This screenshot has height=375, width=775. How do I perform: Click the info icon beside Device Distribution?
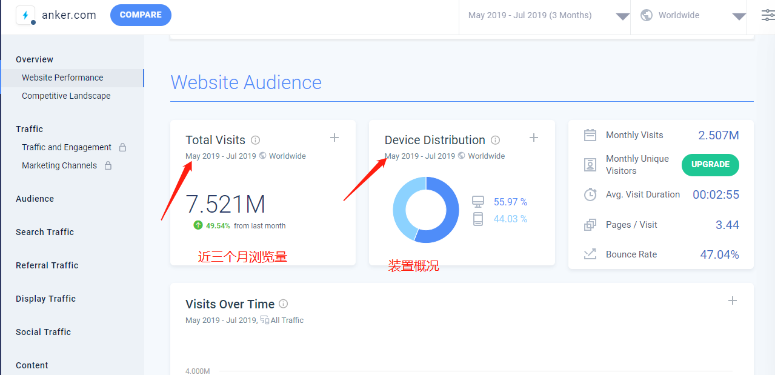495,140
